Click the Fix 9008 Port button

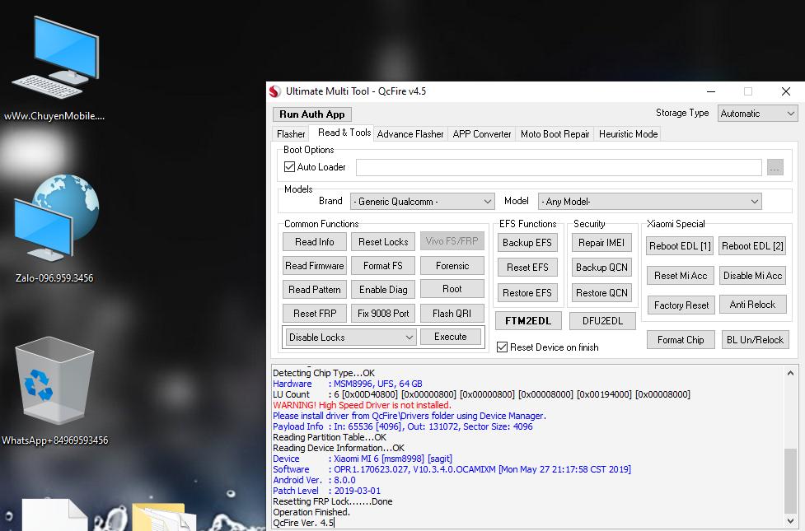383,313
